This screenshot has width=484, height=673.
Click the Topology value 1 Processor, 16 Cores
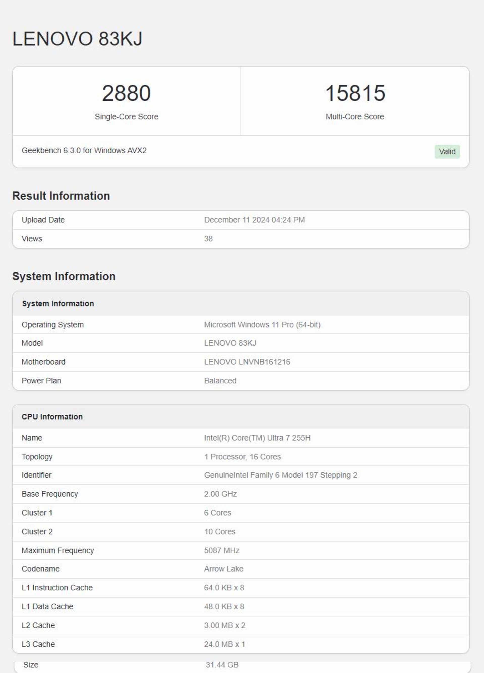(x=242, y=457)
